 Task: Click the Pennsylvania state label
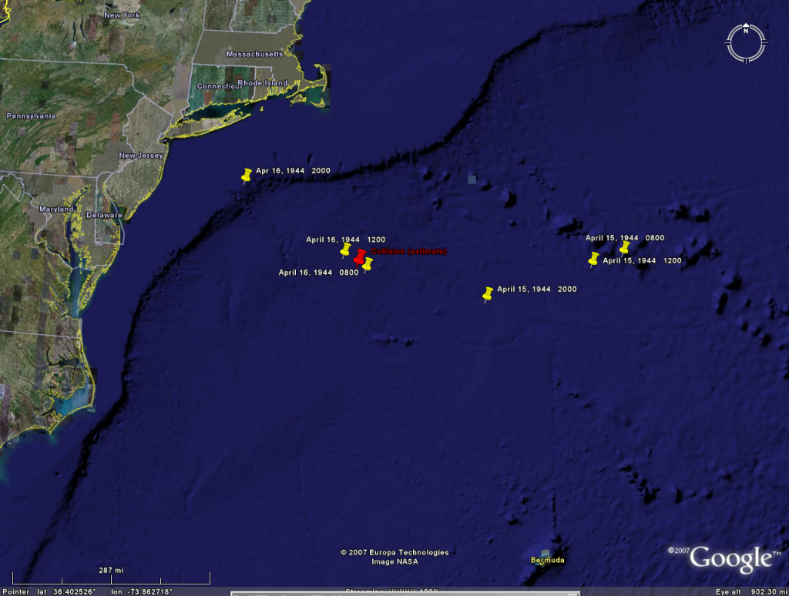(x=31, y=116)
